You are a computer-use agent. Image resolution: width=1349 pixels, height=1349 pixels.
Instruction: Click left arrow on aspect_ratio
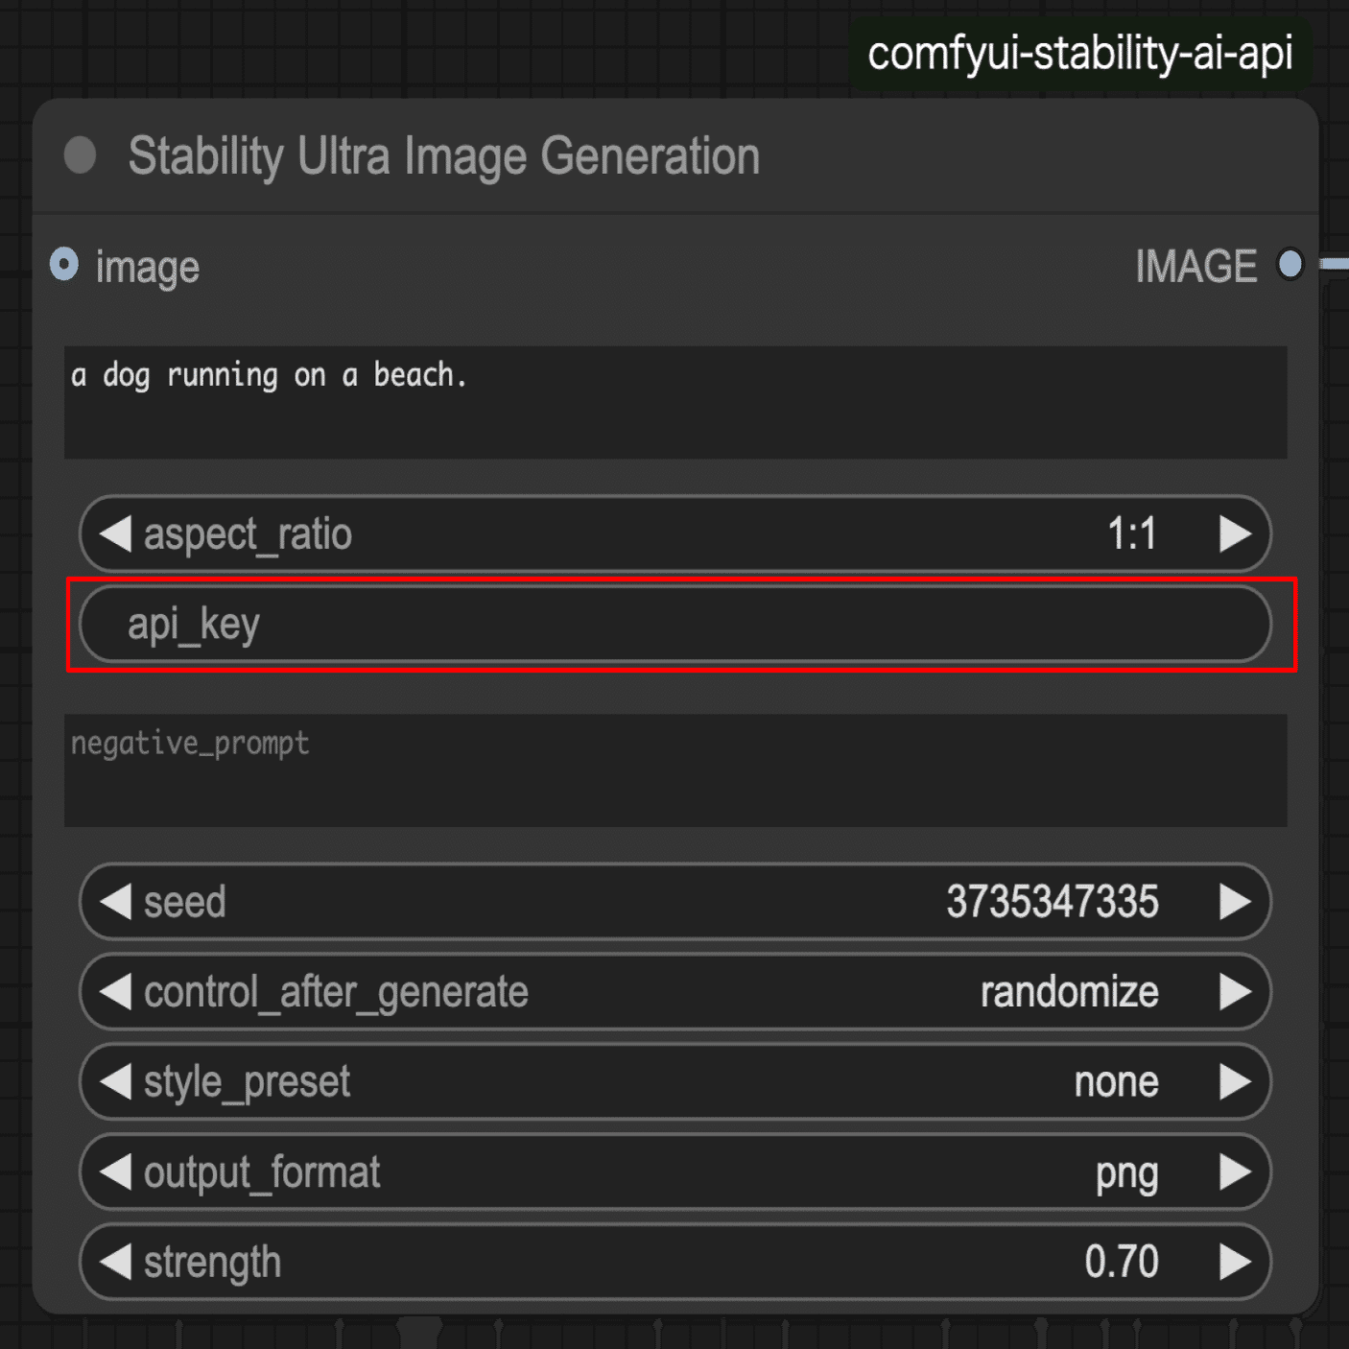pos(116,533)
